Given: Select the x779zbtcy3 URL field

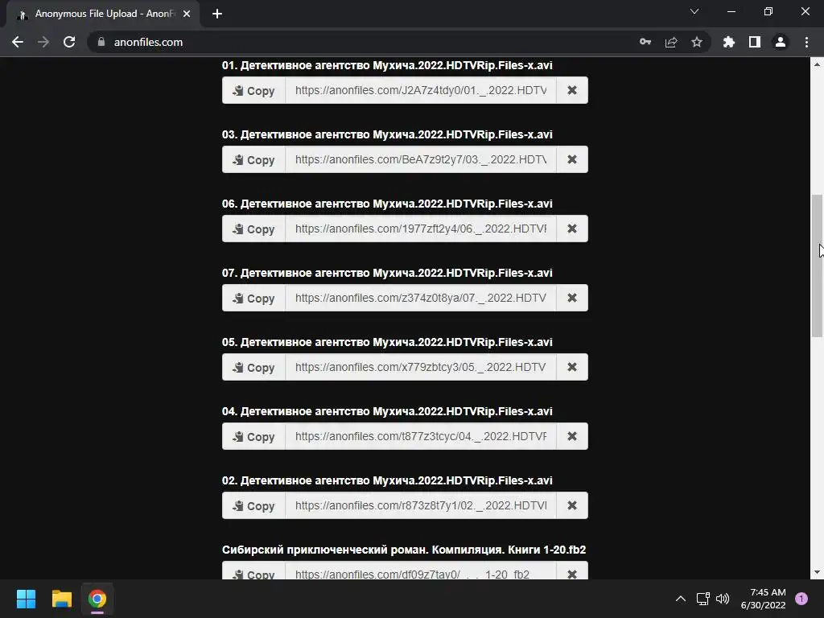Looking at the screenshot, I should (x=421, y=367).
